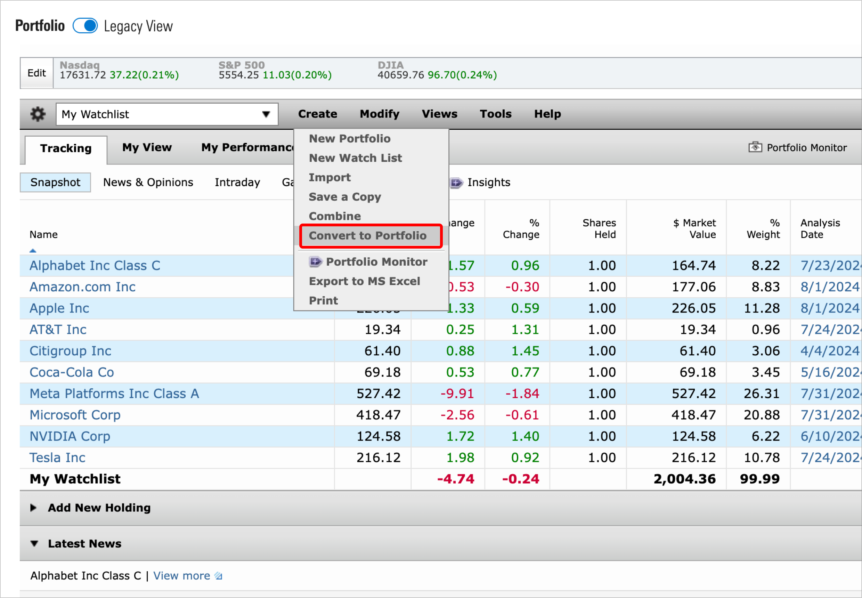Image resolution: width=862 pixels, height=598 pixels.
Task: Open the Modify menu
Action: coord(380,114)
